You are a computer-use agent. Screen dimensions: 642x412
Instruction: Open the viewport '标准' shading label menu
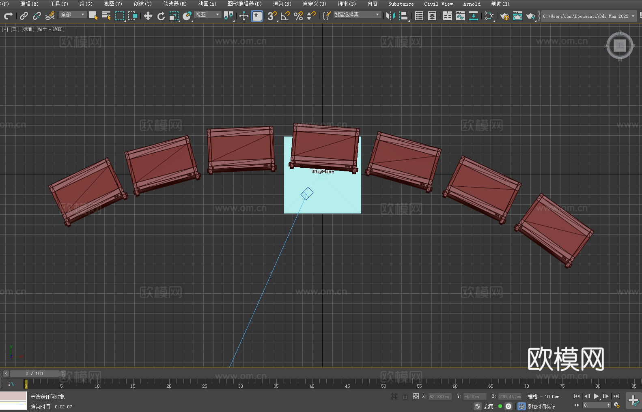(x=28, y=29)
